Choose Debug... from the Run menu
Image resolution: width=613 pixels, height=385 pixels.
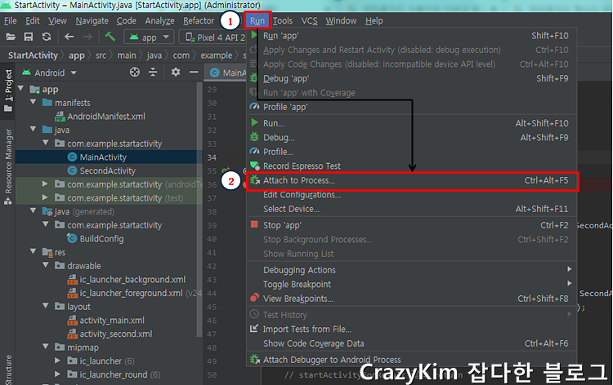pos(412,137)
